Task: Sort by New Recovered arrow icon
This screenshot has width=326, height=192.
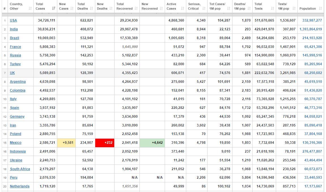Action: 161,9
